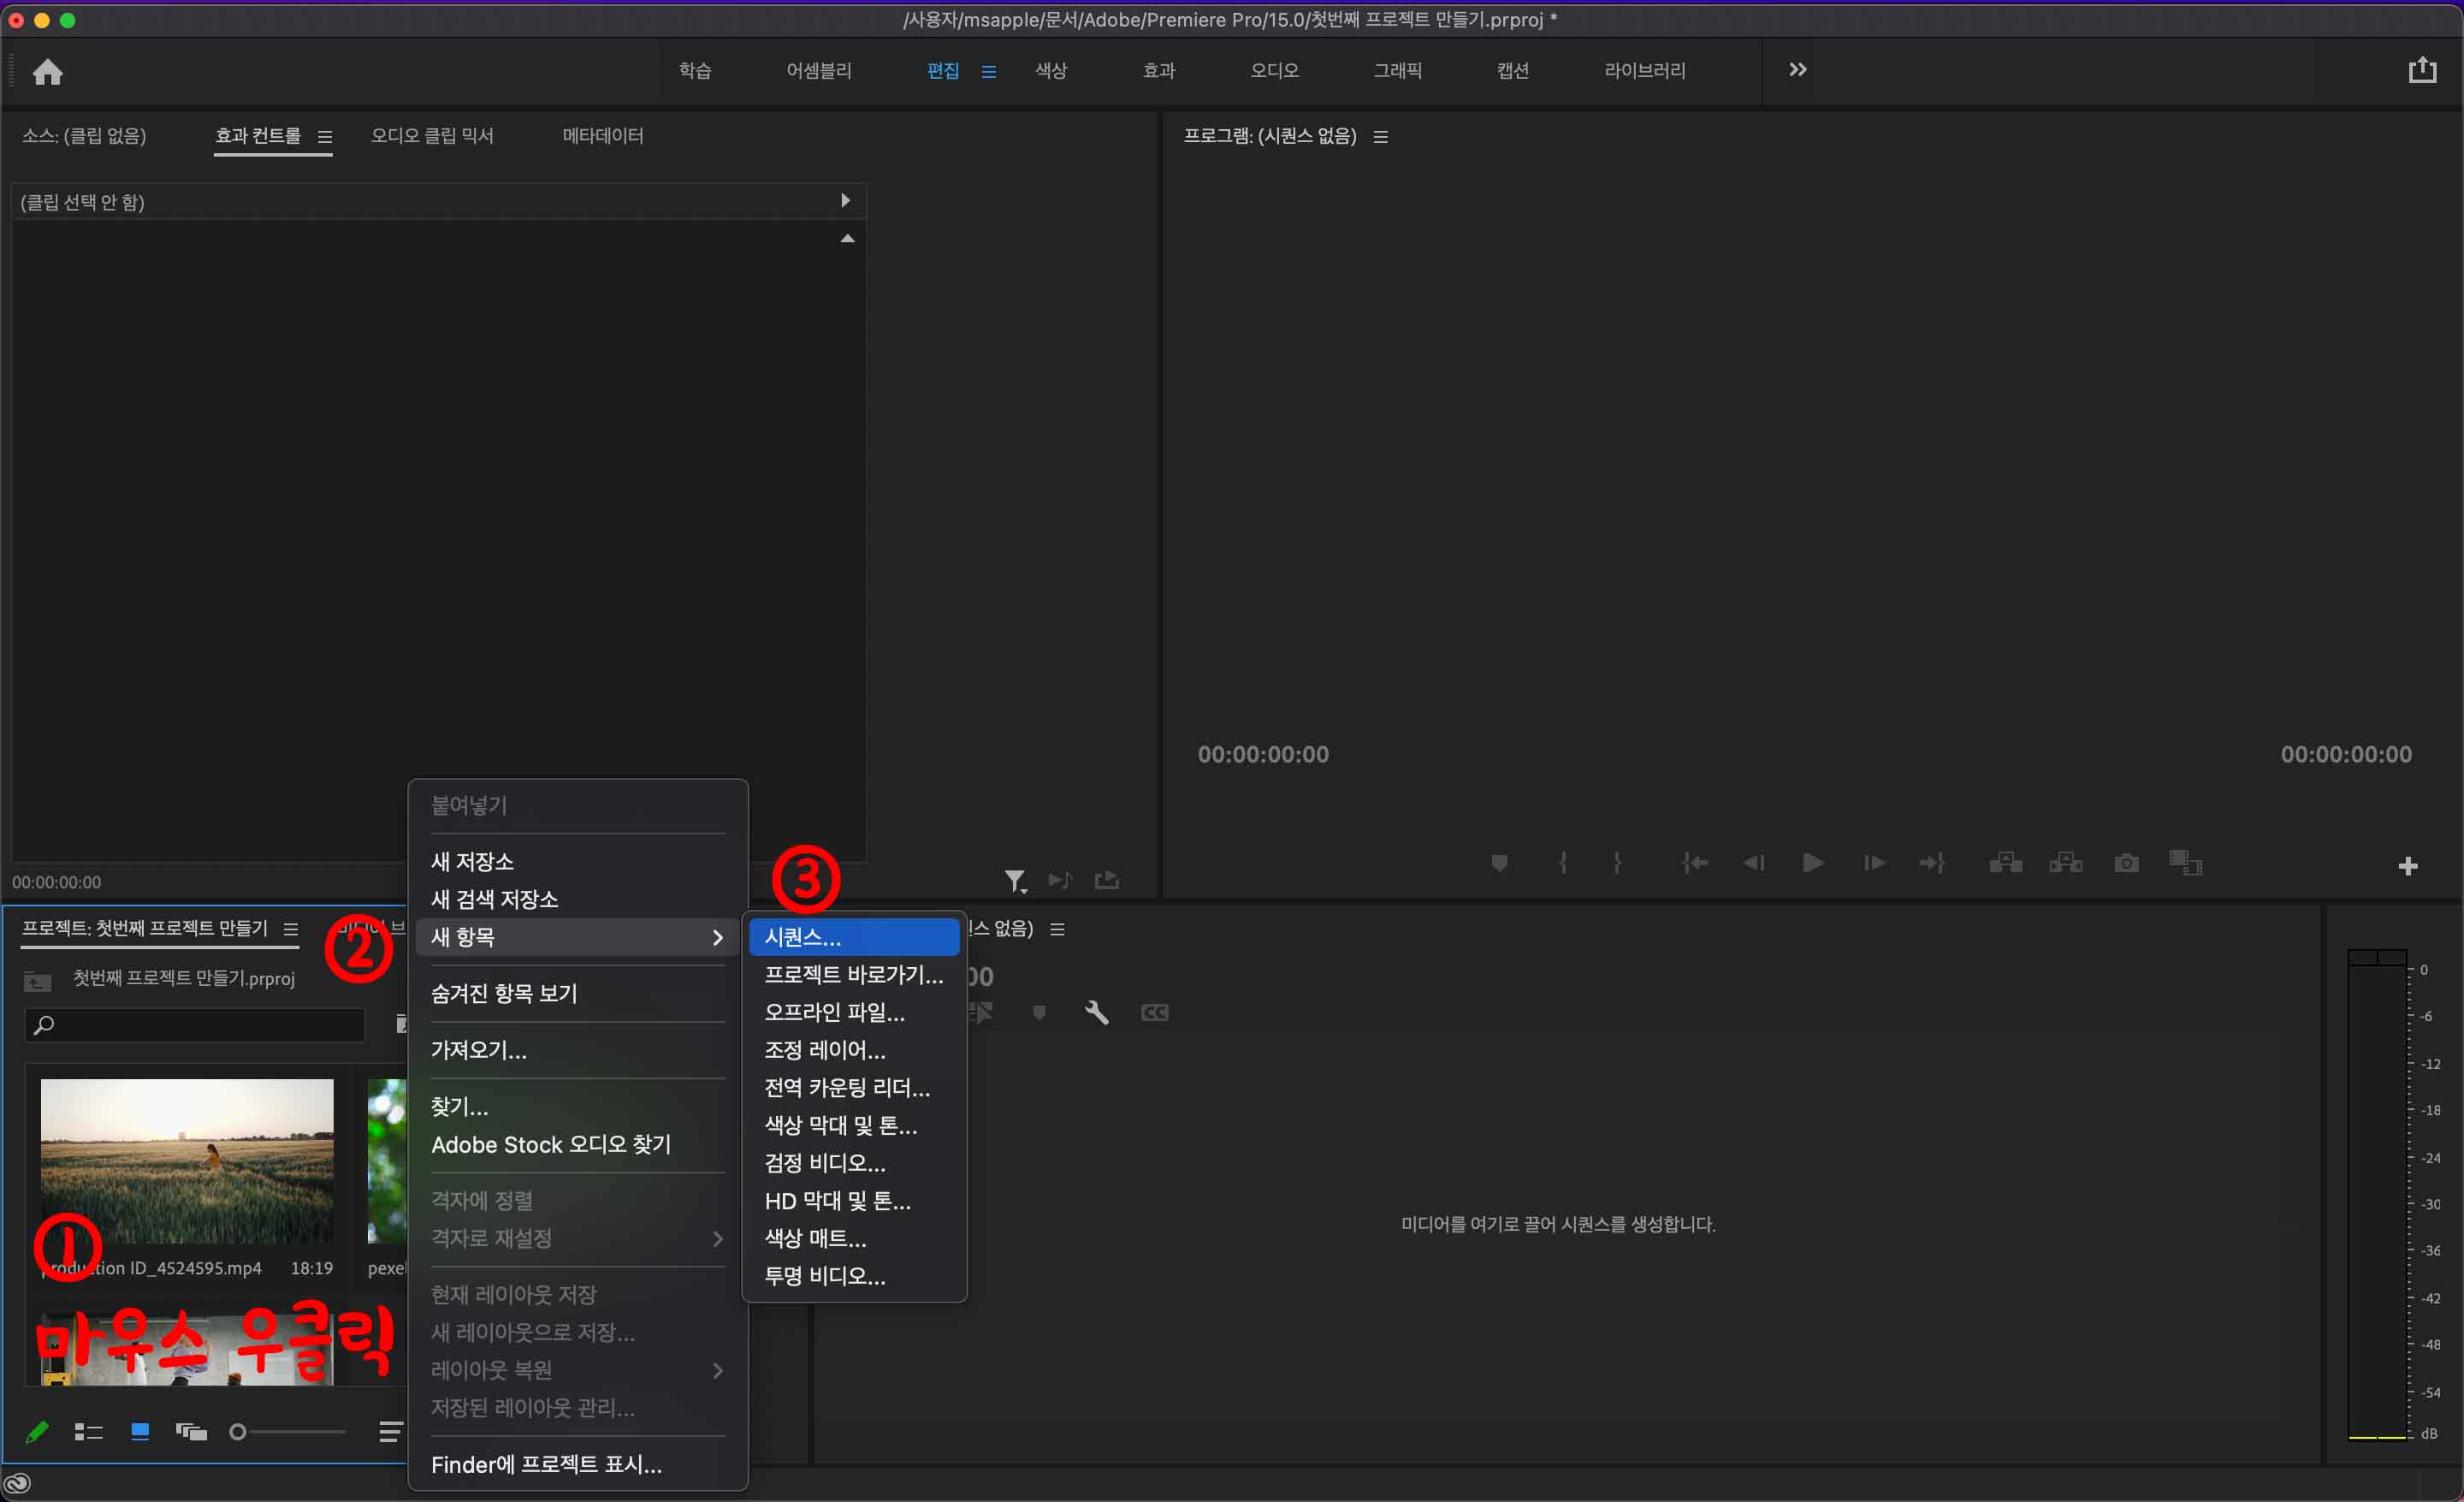Click the freeform view icon
Screen dimensions: 2464x1502
click(191, 1432)
